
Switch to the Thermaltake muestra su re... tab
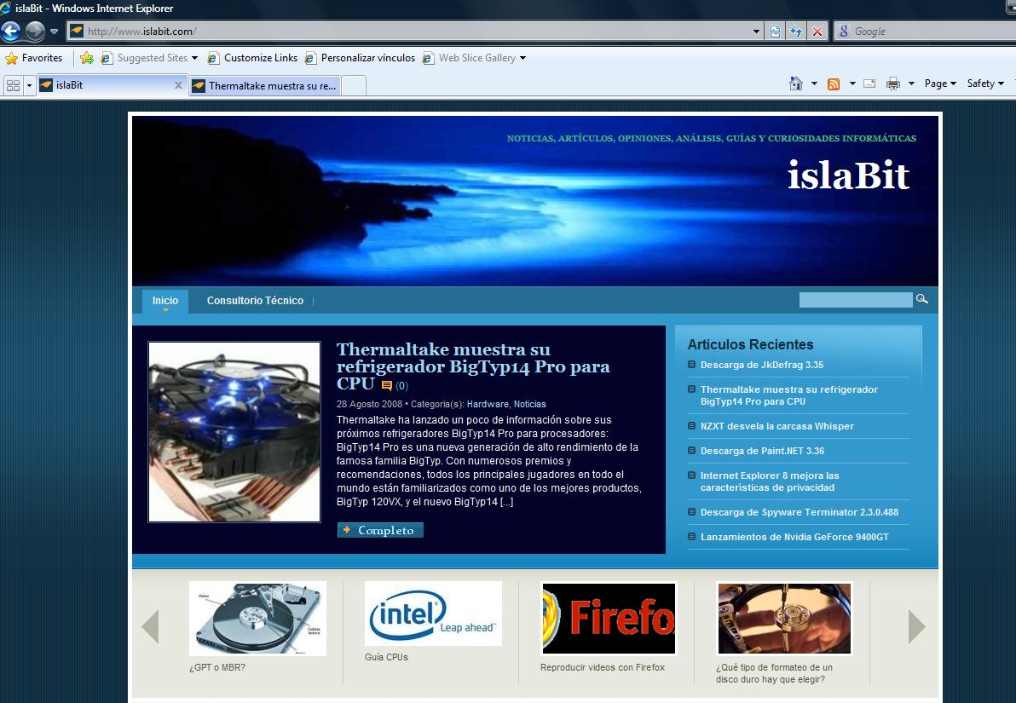264,85
